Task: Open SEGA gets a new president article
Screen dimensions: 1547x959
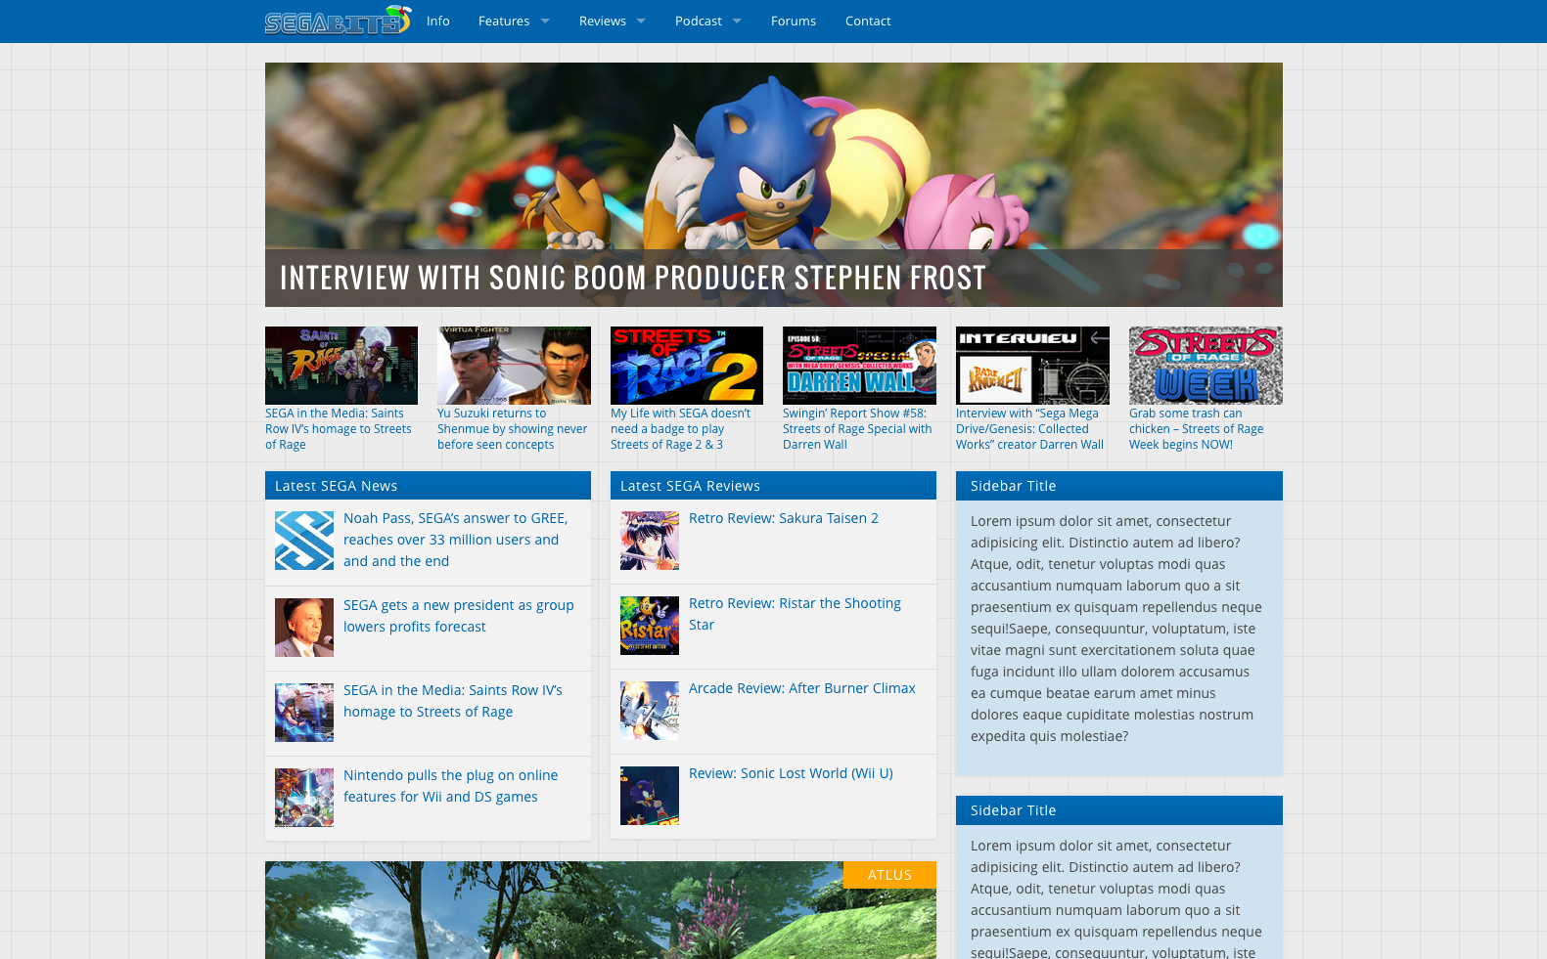Action: (459, 616)
